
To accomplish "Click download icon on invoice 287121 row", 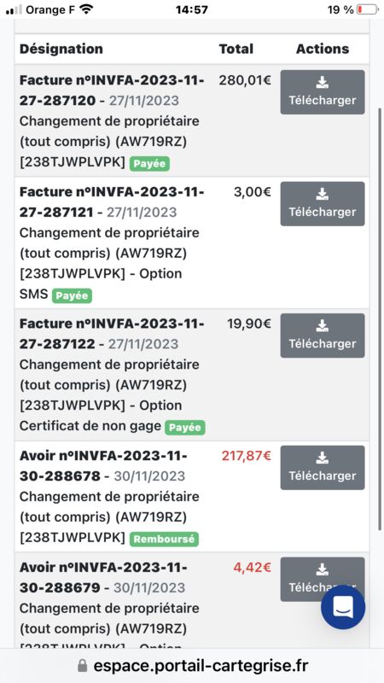I will (x=323, y=195).
